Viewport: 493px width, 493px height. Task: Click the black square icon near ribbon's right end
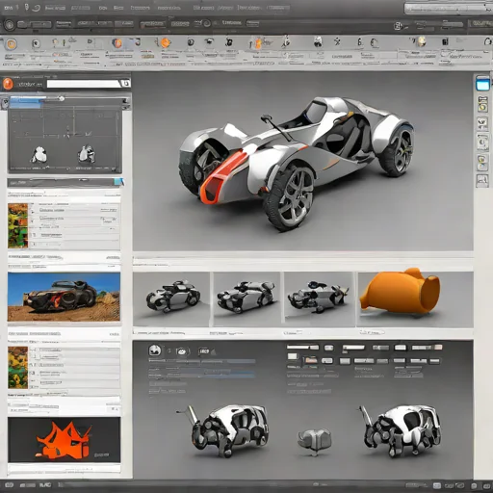coord(445,41)
